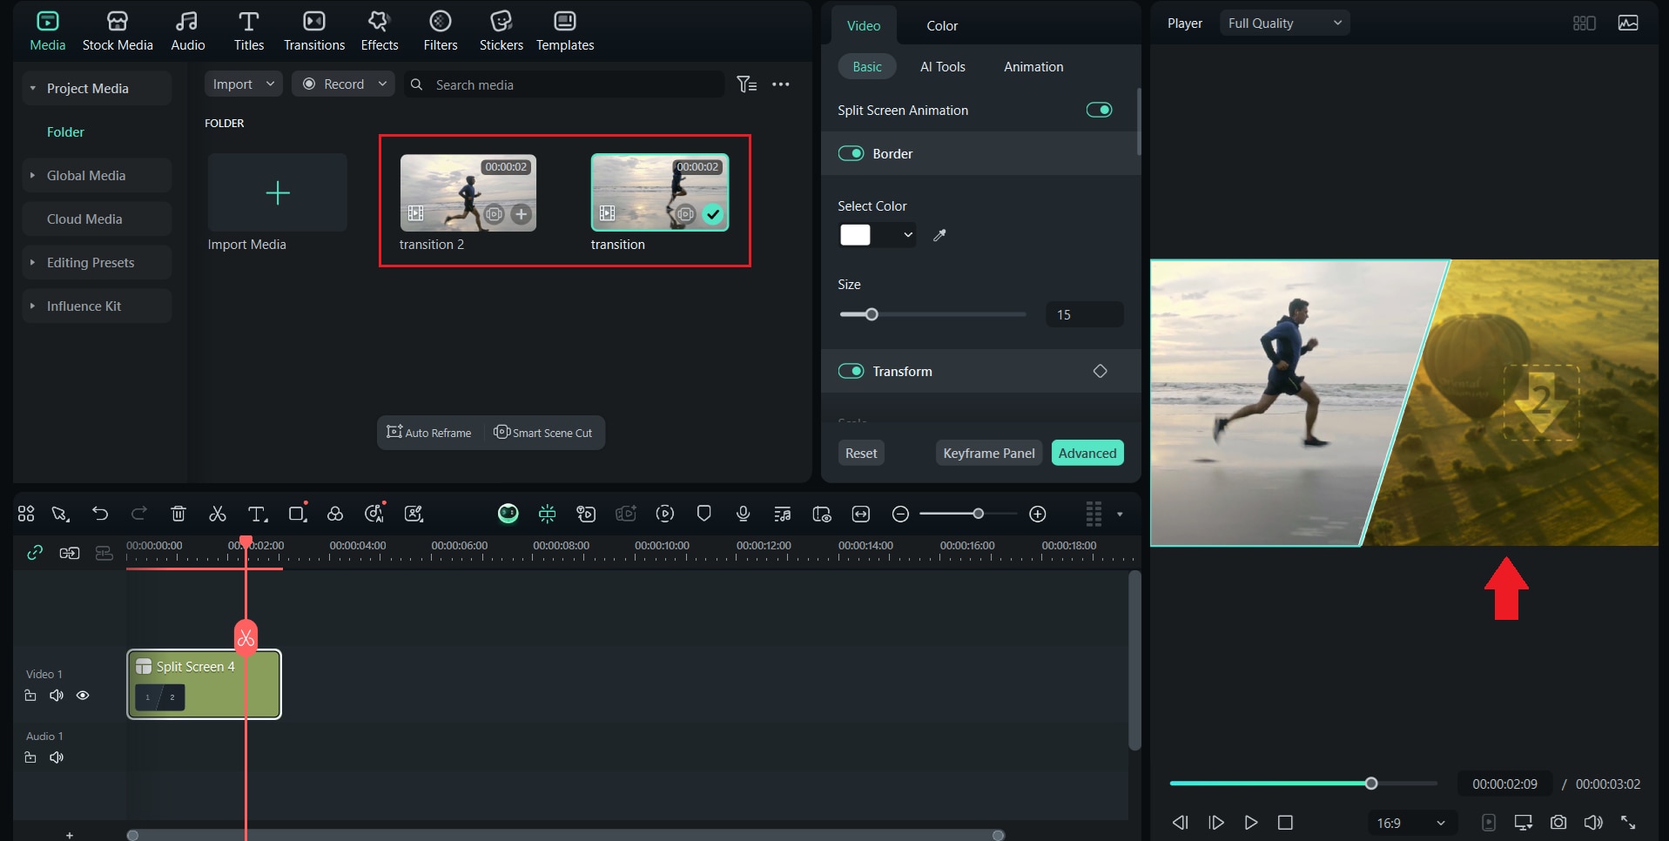Image resolution: width=1669 pixels, height=841 pixels.
Task: Click the select tool arrow icon
Action: [60, 514]
